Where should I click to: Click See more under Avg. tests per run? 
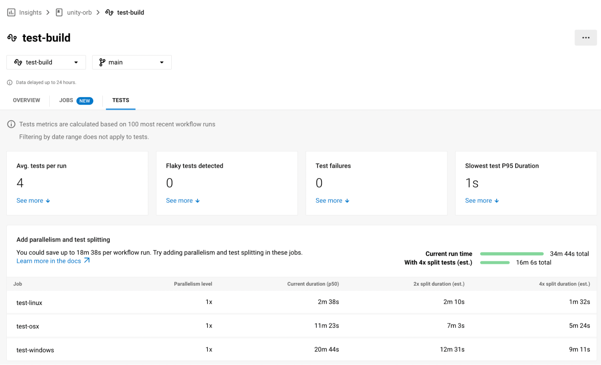click(30, 201)
